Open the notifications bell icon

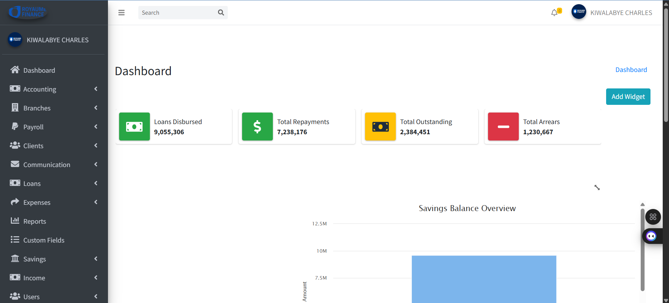coord(554,13)
